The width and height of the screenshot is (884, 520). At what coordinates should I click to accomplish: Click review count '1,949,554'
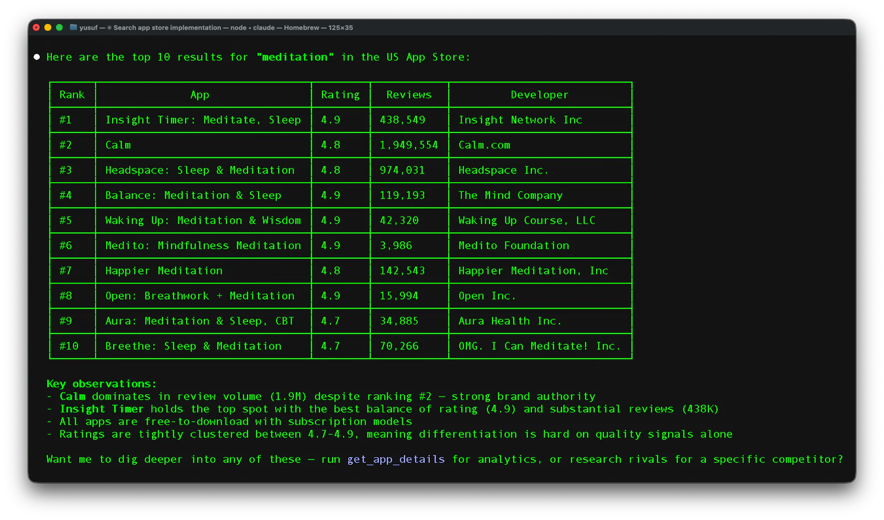click(409, 145)
